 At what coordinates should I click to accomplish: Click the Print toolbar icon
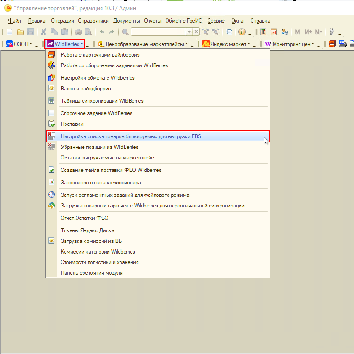point(78,32)
